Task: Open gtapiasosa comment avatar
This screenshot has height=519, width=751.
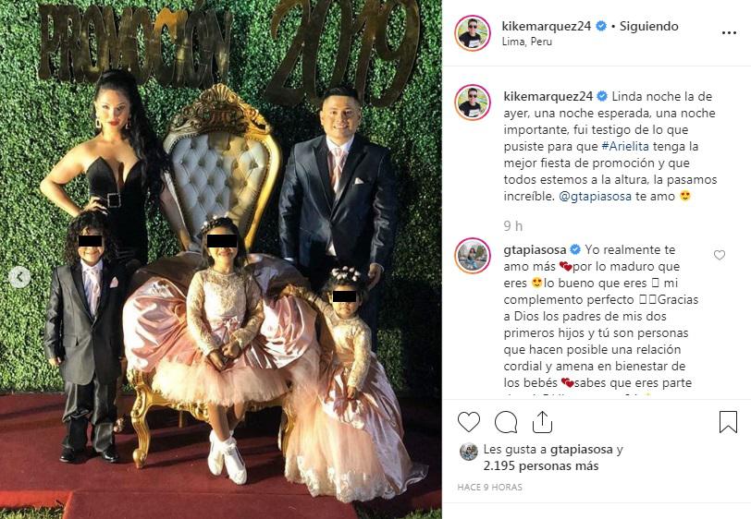Action: [473, 256]
